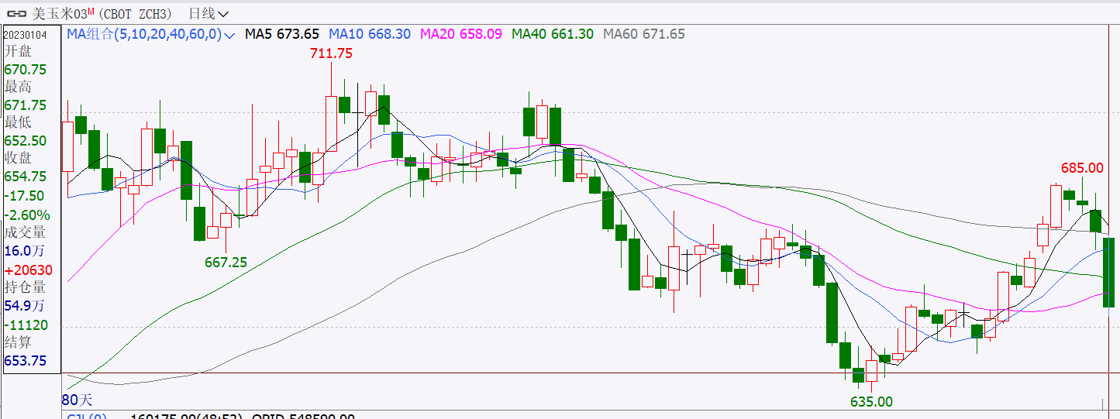
Task: Click the 成交量 label
Action: [x=26, y=232]
